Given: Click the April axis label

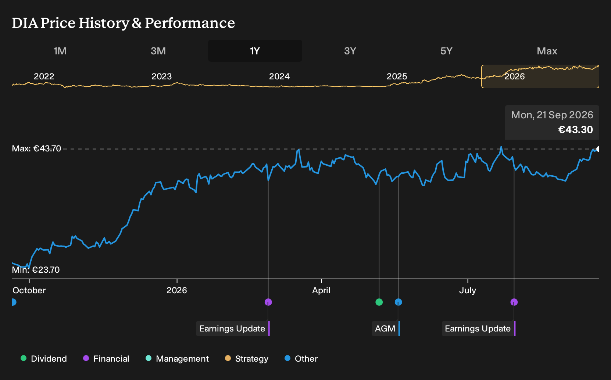Looking at the screenshot, I should 321,290.
